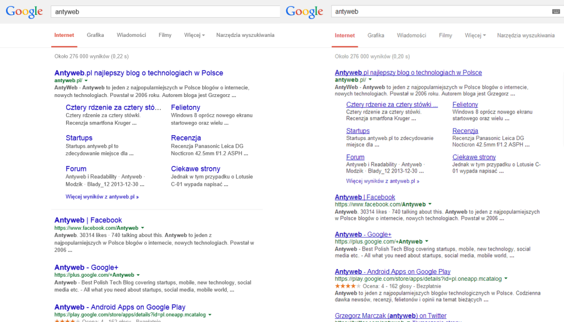
Task: Switch to Grafika tab on the right page
Action: click(376, 35)
